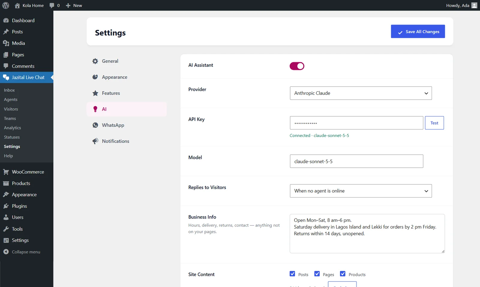This screenshot has width=480, height=287.
Task: Open the Teams submenu item
Action: [10, 119]
